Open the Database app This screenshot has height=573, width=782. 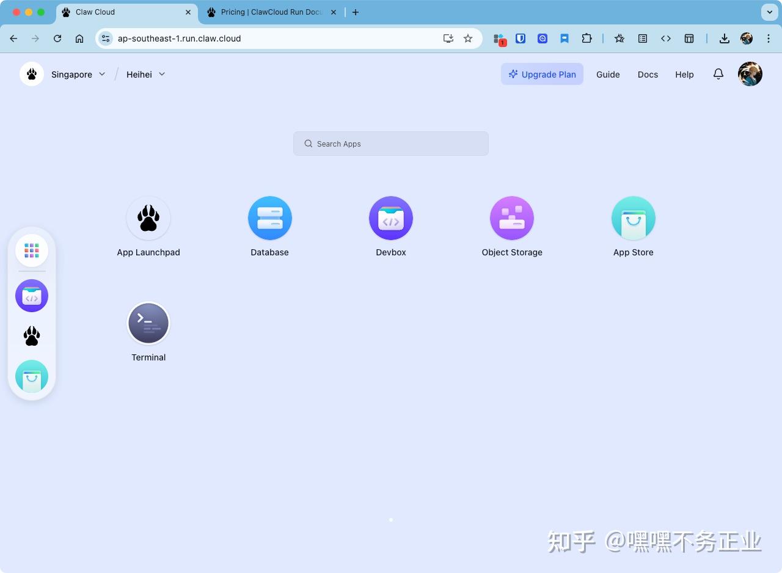269,217
